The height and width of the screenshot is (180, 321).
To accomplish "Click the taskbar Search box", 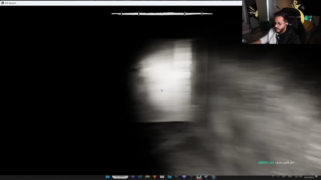I will pyautogui.click(x=120, y=176).
